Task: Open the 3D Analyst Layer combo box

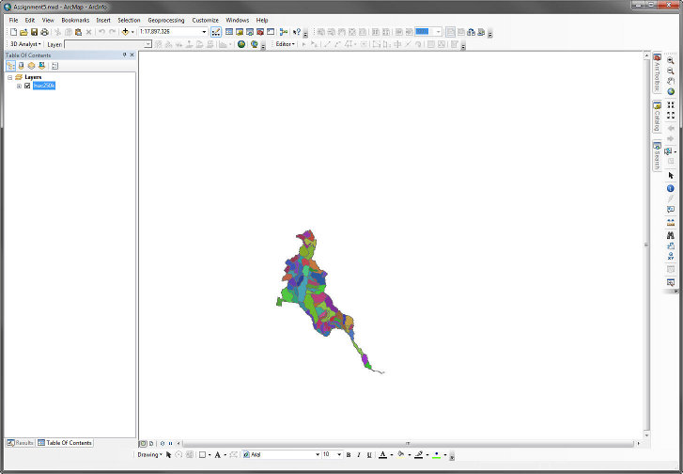Action: coord(108,44)
